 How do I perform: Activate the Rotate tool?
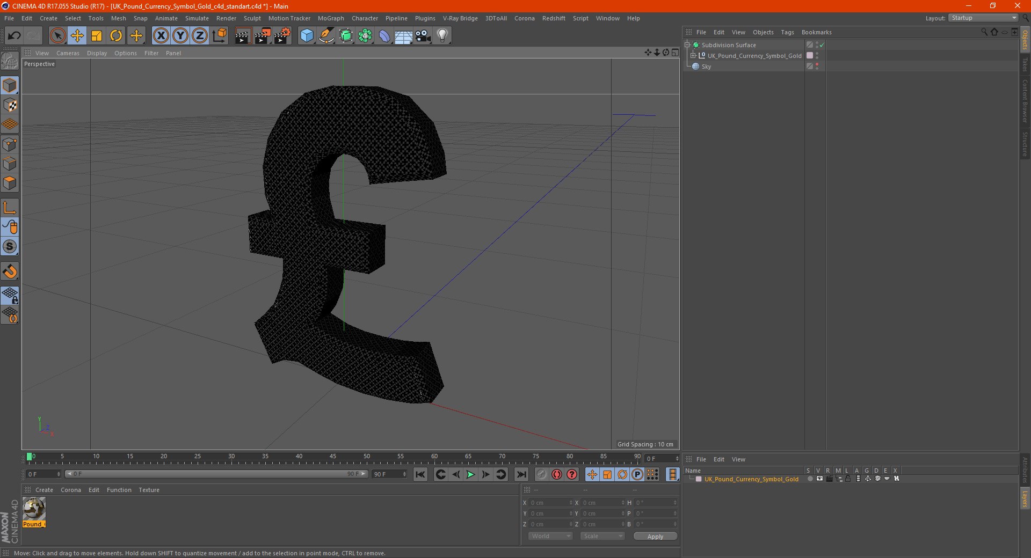tap(116, 36)
